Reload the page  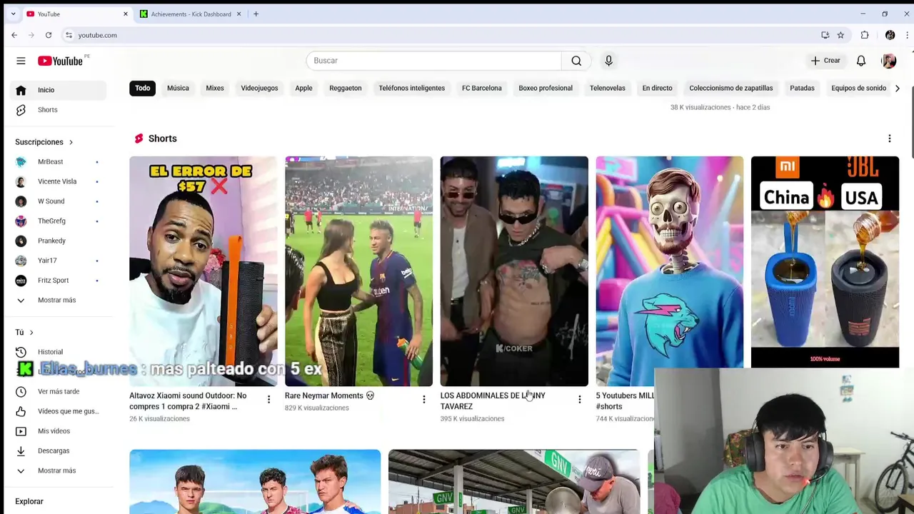(49, 35)
